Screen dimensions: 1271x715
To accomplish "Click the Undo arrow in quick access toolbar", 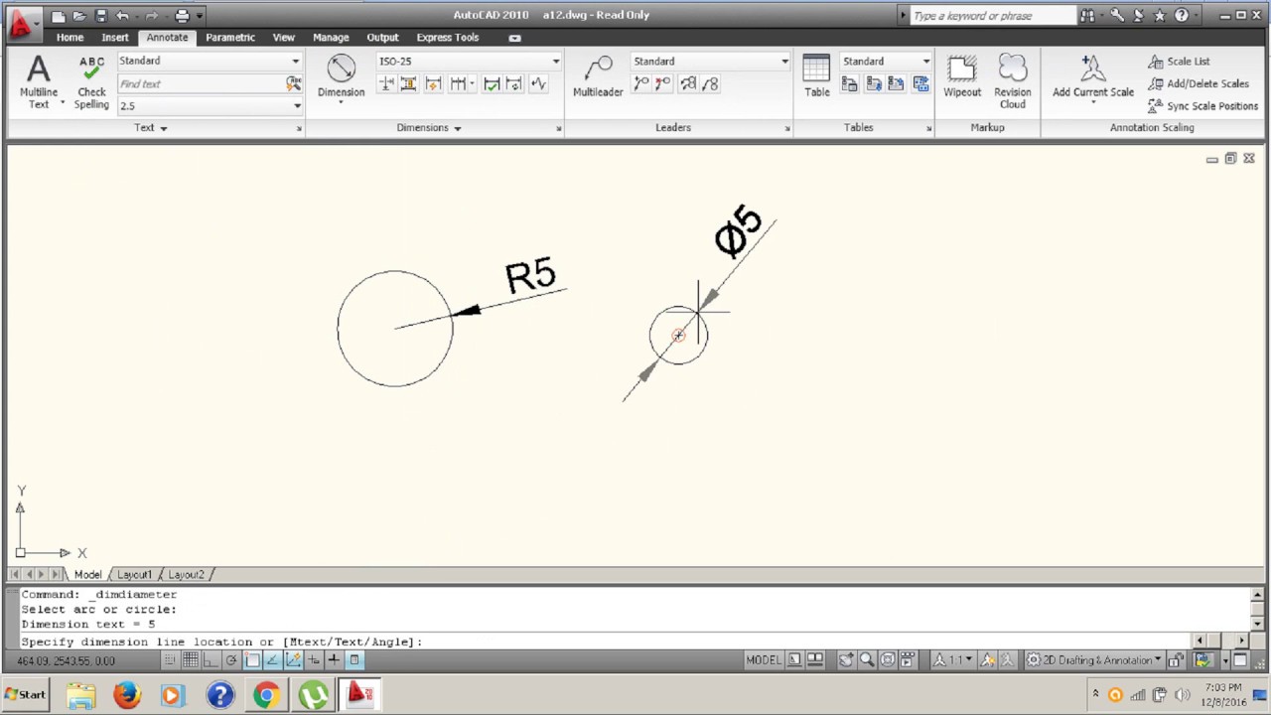I will click(x=122, y=15).
